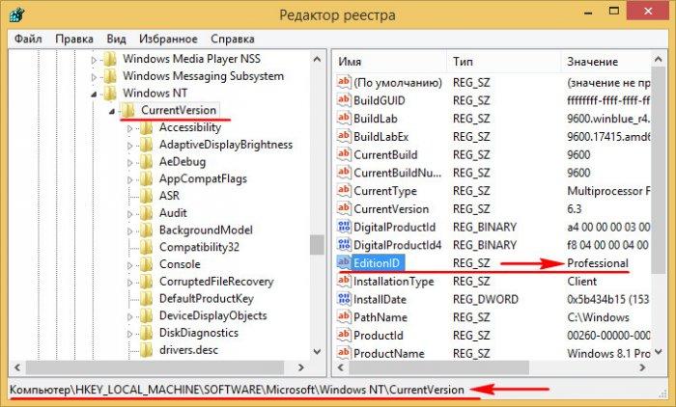Select the Windows Media Player NSS folder icon
This screenshot has width=676, height=407.
[110, 59]
